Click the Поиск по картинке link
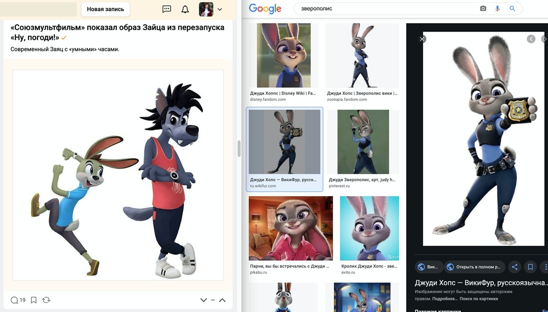This screenshot has width=548, height=312. coord(479,299)
